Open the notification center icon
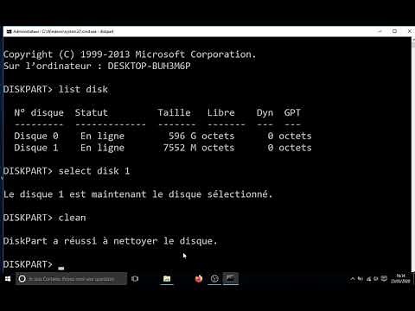Viewport: 415px width, 311px height. click(384, 278)
